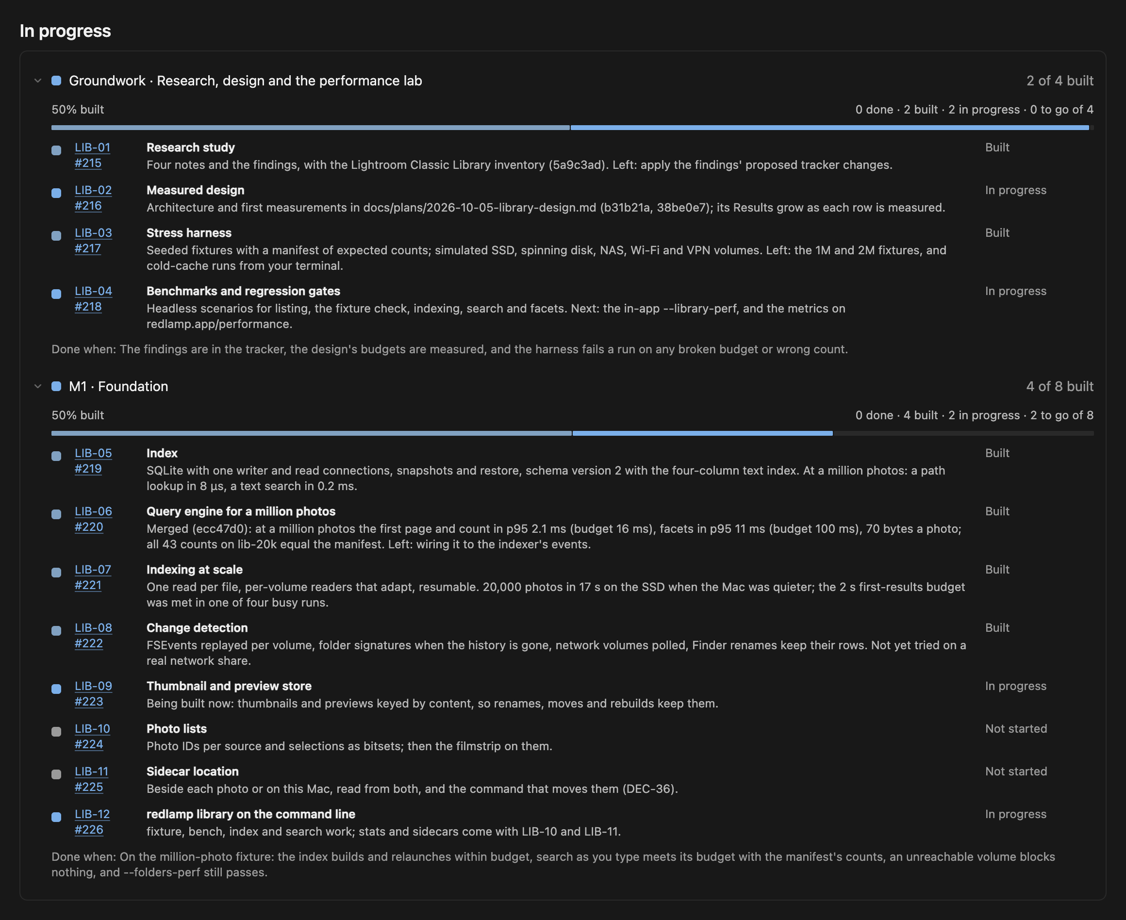Image resolution: width=1126 pixels, height=920 pixels.
Task: Open issue #222
Action: (88, 643)
